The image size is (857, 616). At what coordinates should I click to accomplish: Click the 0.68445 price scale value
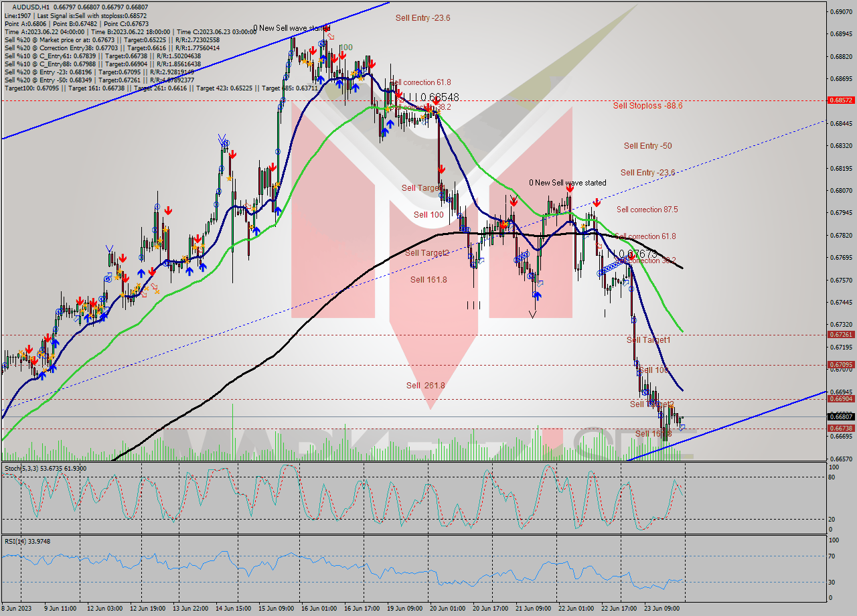pos(841,124)
